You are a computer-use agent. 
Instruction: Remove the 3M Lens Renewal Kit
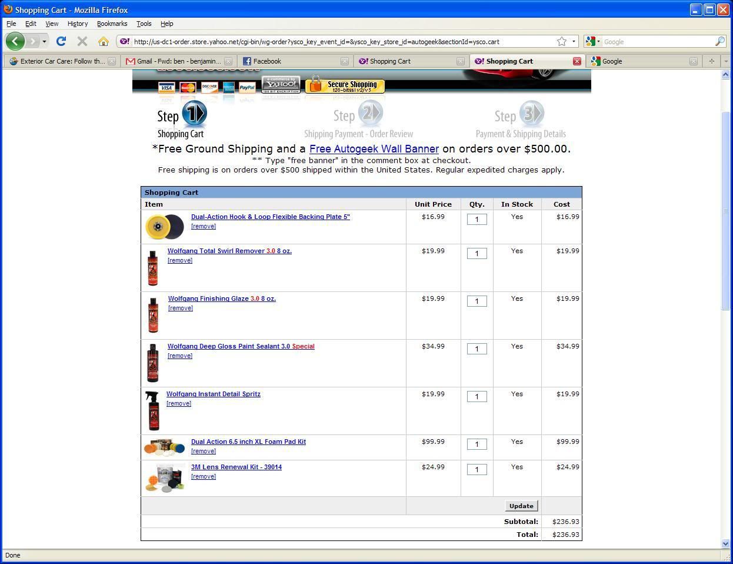(x=204, y=476)
